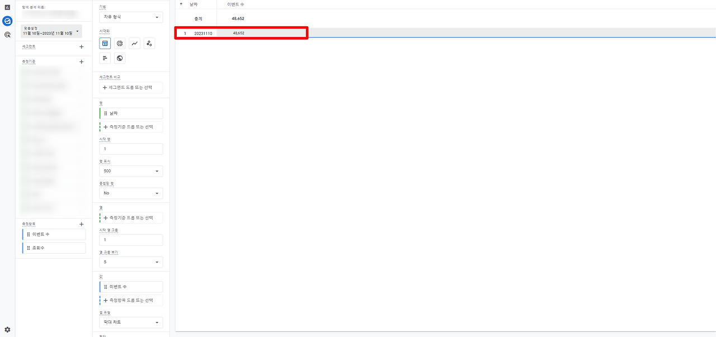Add a new segment with plus icon
Image resolution: width=716 pixels, height=337 pixels.
[82, 47]
